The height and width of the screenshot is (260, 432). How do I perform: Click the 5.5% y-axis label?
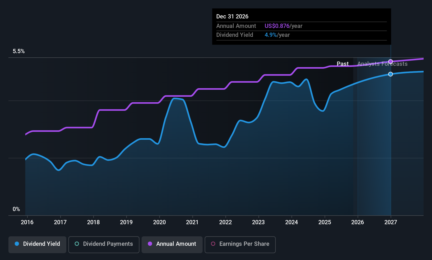click(x=19, y=51)
